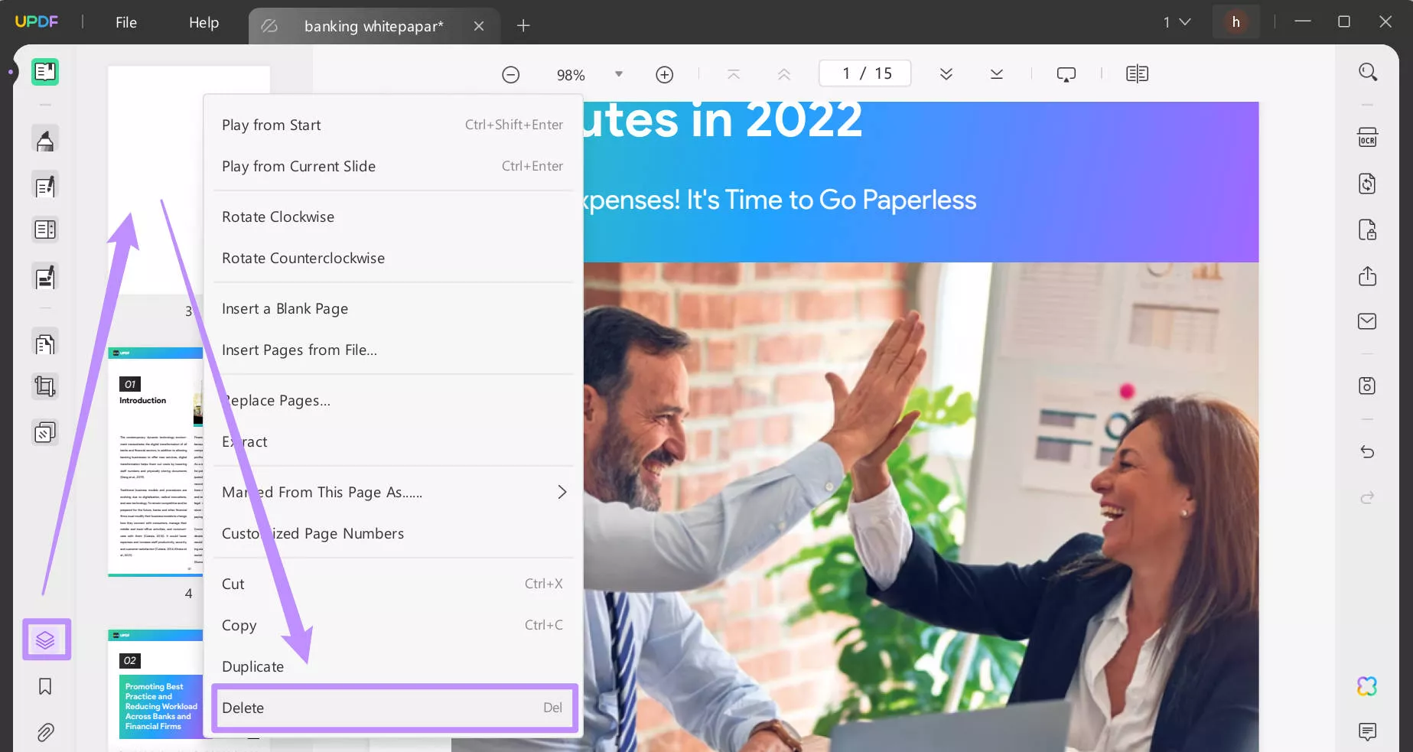The image size is (1413, 752).
Task: Choose Play from Start
Action: coord(393,125)
